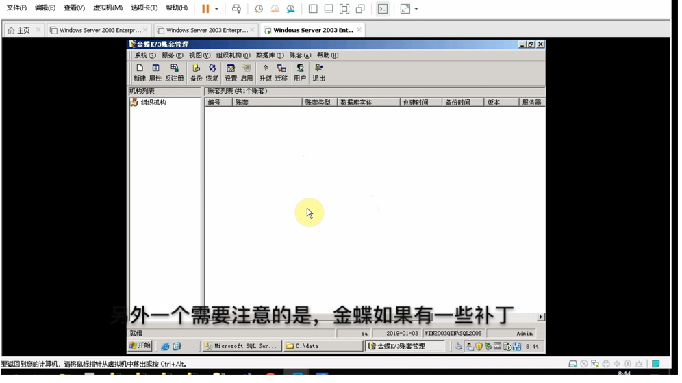Click the 启用 (Enable) toolbar icon
Screen dimensions: 682x383
pos(247,72)
